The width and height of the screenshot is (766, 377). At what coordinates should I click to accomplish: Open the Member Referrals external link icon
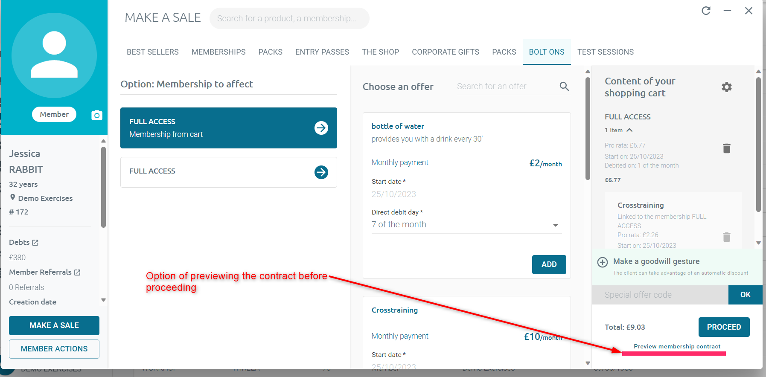77,272
